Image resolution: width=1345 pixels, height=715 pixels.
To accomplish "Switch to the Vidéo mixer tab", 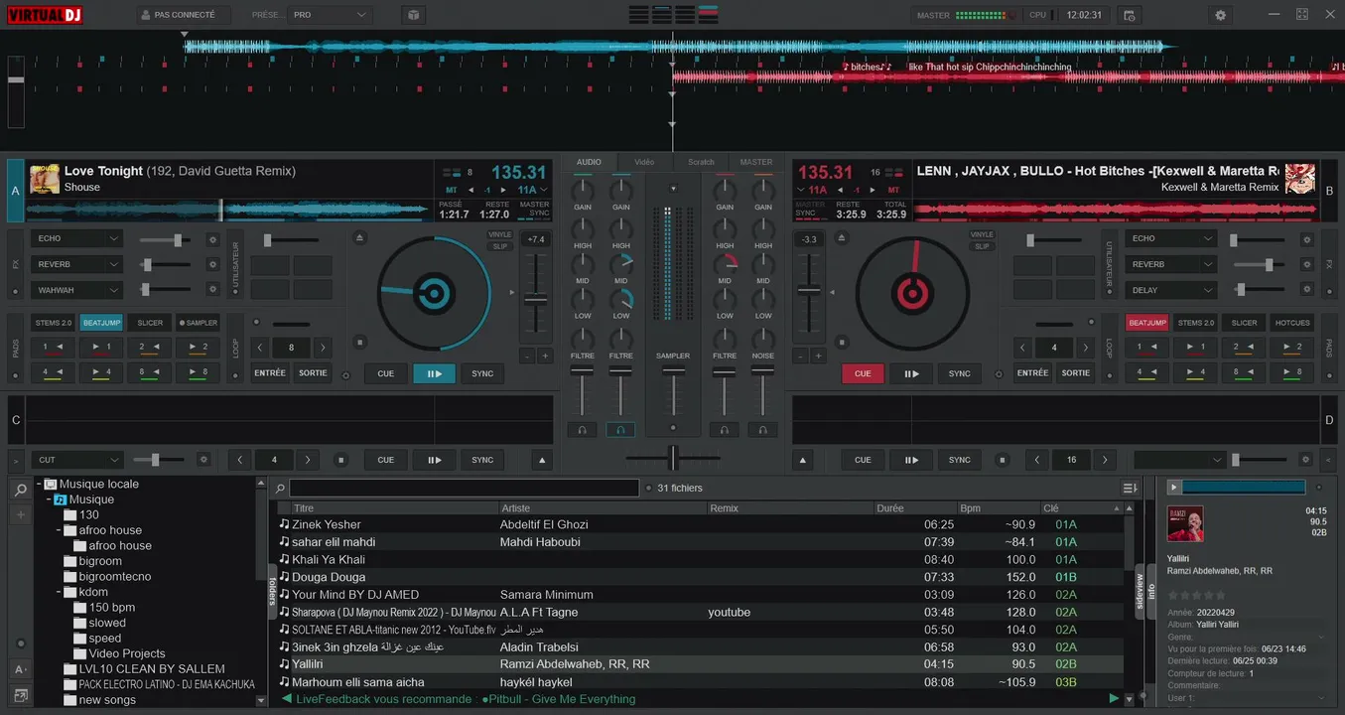I will tap(644, 162).
